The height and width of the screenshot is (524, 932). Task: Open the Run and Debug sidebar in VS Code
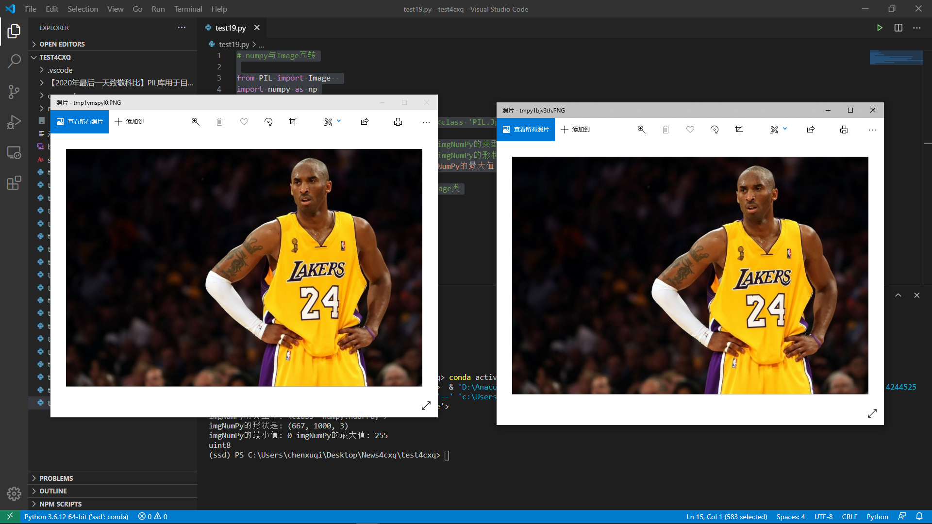pyautogui.click(x=14, y=122)
